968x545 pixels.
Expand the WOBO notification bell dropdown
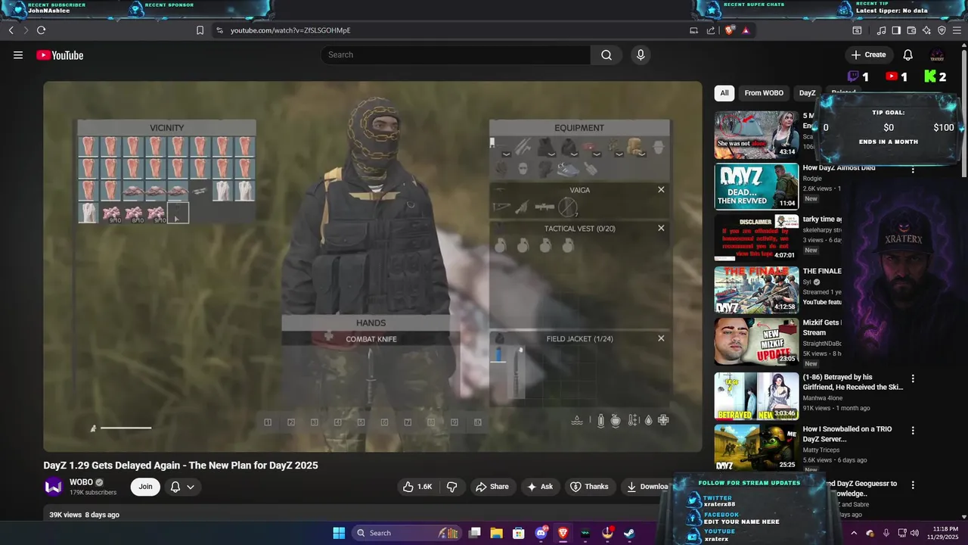click(182, 487)
